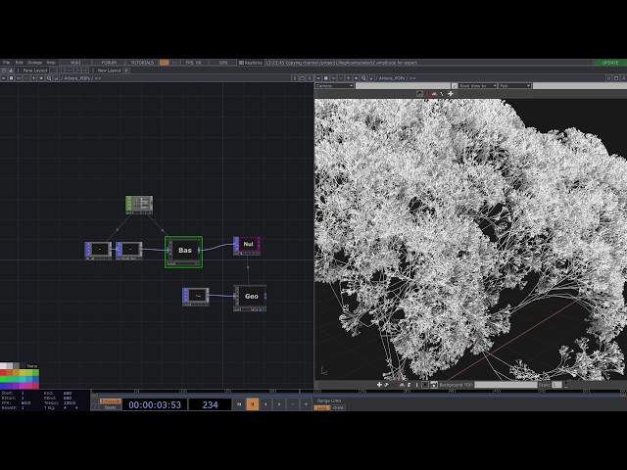The width and height of the screenshot is (627, 470).
Task: Click the WIKI button
Action: pyautogui.click(x=75, y=63)
